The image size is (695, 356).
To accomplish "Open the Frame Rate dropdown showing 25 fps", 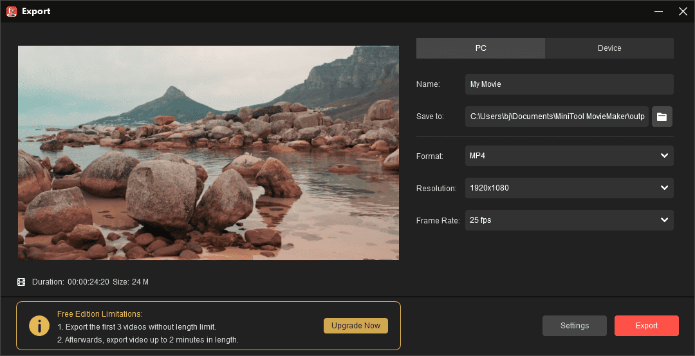I will point(569,220).
